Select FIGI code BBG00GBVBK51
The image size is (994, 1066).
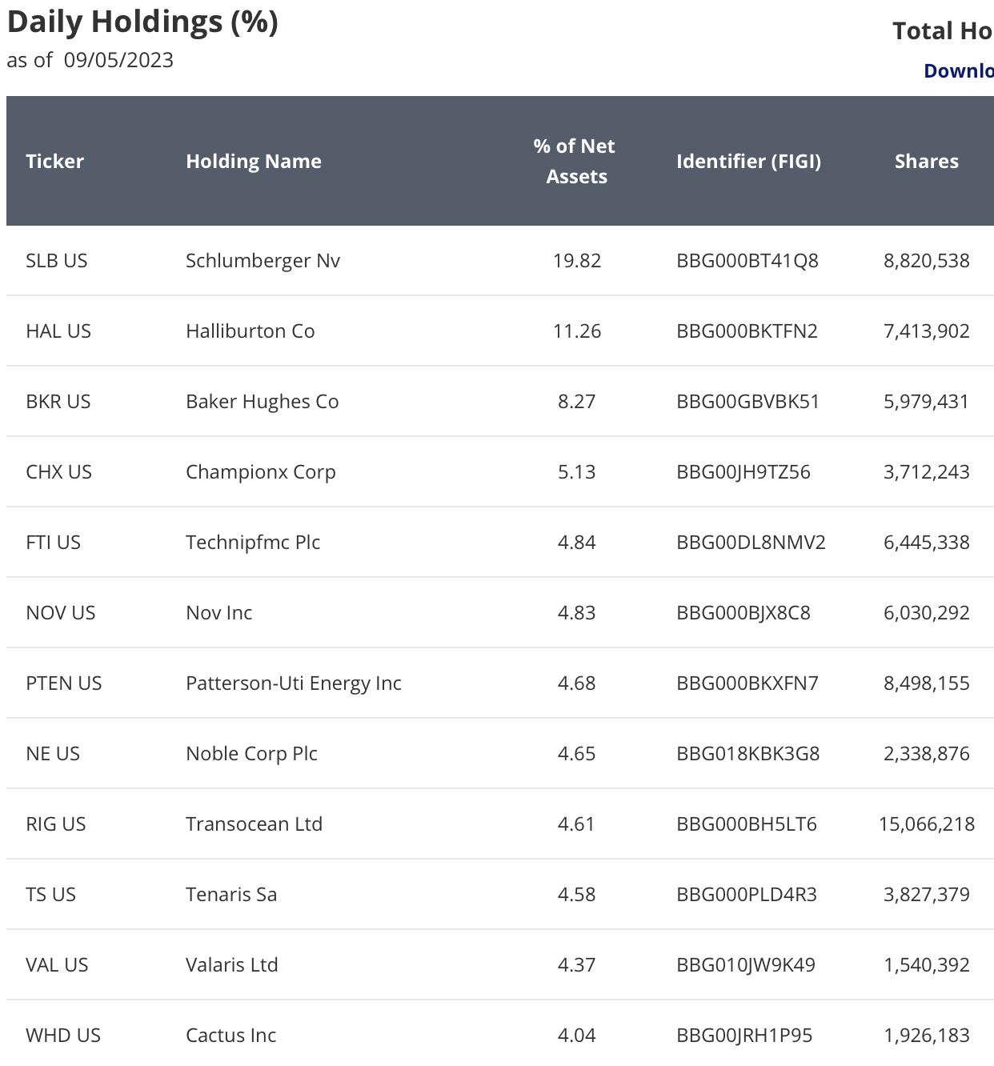[x=748, y=401]
